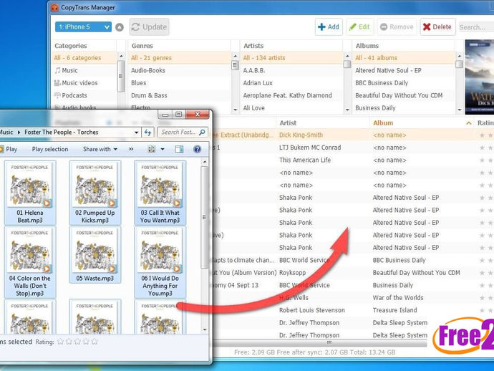
Task: Open address bar history dropdown in Explorer
Action: [136, 132]
